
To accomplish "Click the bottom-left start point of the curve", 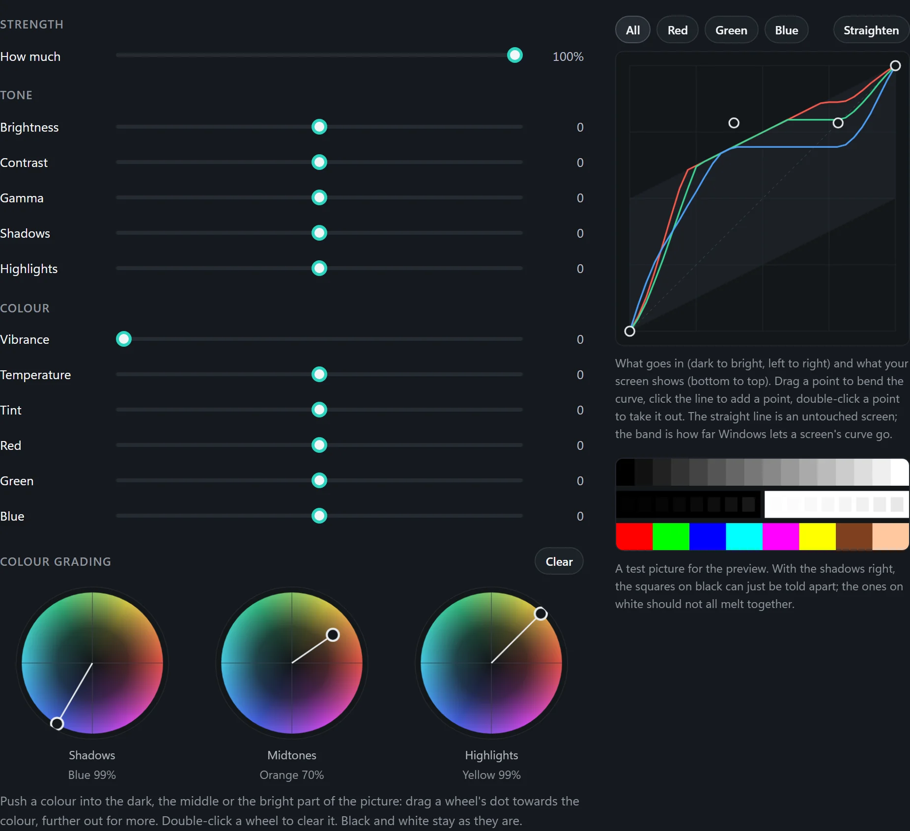I will [x=629, y=331].
